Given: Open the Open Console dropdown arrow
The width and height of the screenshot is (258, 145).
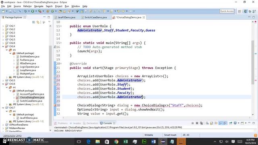Looking at the screenshot, I should click(246, 123).
